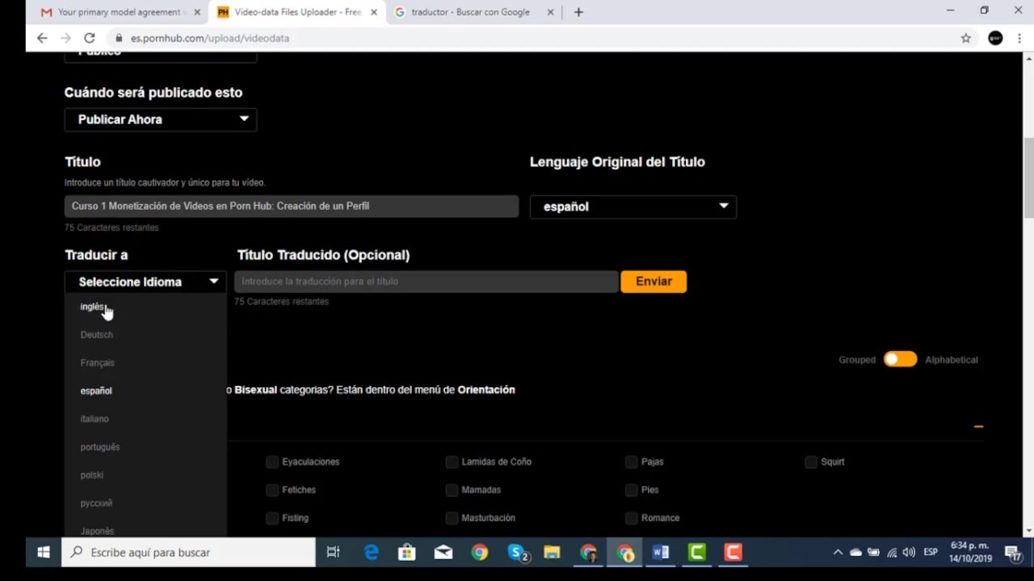
Task: Close the Gmail model agreement tab
Action: click(197, 12)
